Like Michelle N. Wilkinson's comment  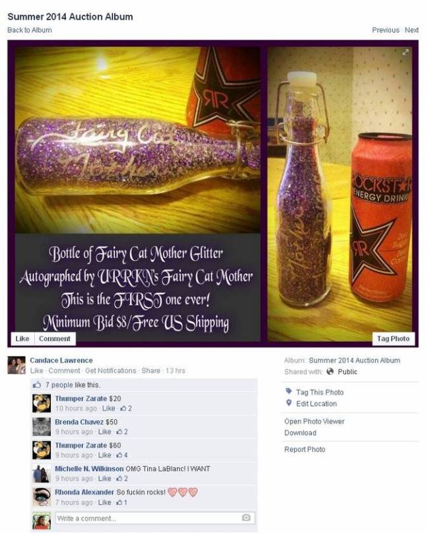[104, 478]
